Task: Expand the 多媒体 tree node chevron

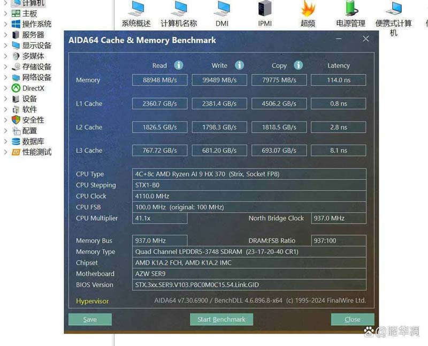Action: coord(5,56)
